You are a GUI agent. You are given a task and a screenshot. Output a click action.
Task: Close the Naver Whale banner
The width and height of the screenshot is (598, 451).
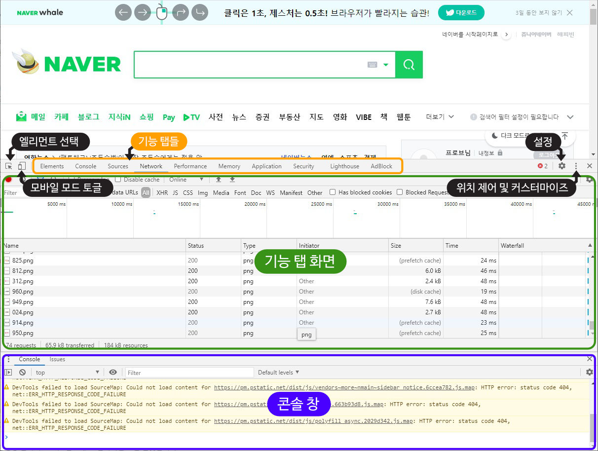[570, 12]
